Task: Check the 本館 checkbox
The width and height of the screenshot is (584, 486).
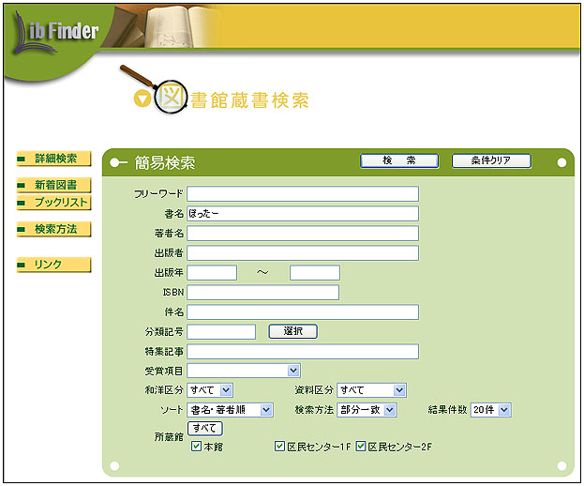Action: pyautogui.click(x=196, y=447)
